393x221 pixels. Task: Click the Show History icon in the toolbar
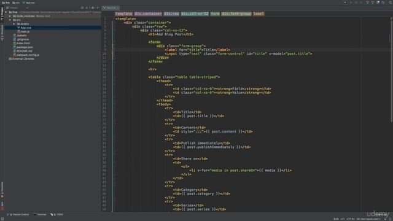coord(378,2)
